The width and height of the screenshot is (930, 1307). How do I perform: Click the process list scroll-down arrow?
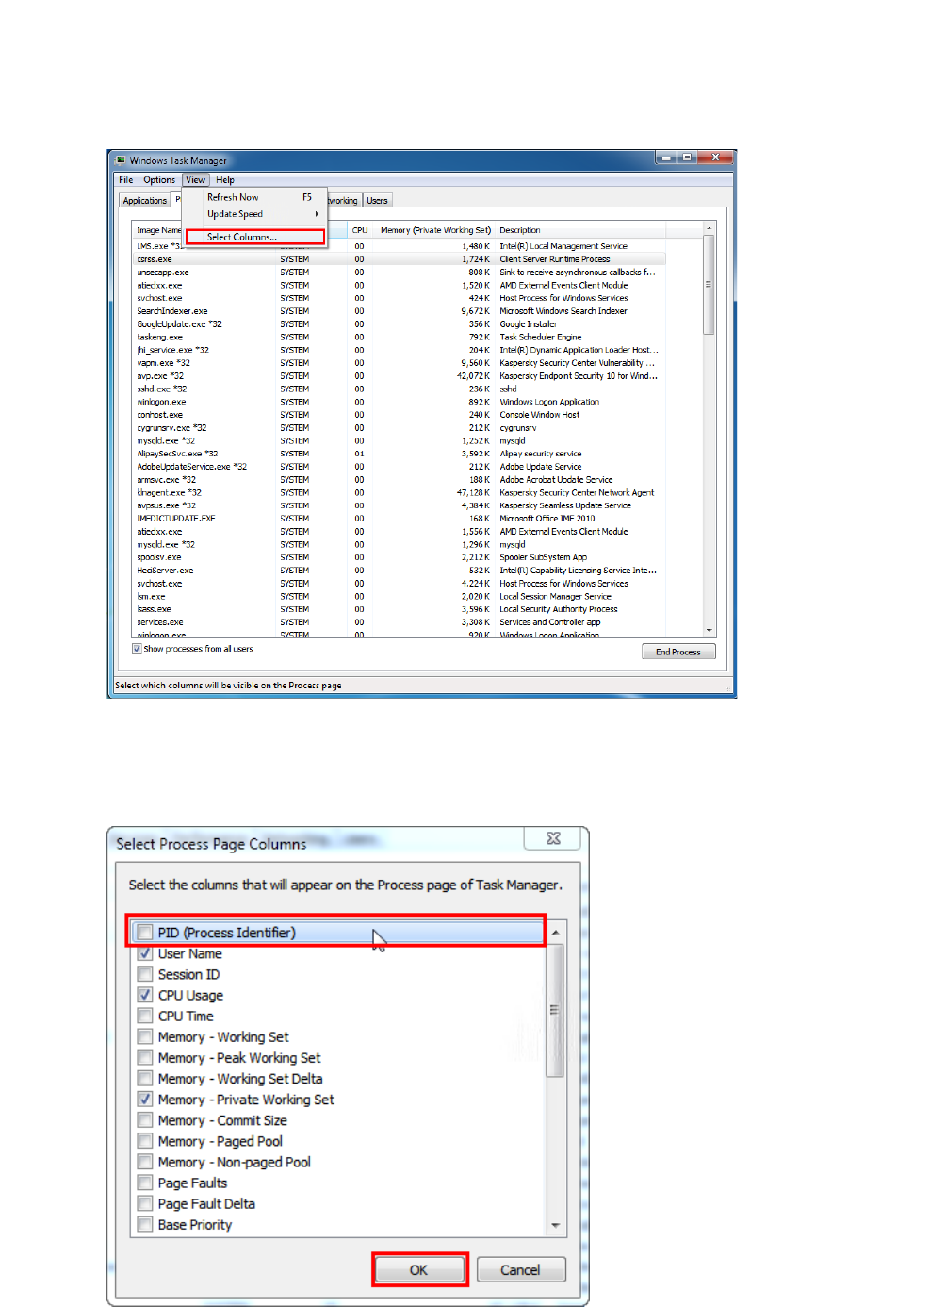tap(709, 630)
